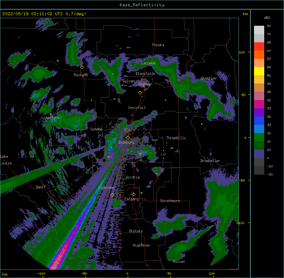Image resolution: width=284 pixels, height=278 pixels.
Task: Click the pink high-reflectivity core west of Didsbury
Action: coord(109,156)
